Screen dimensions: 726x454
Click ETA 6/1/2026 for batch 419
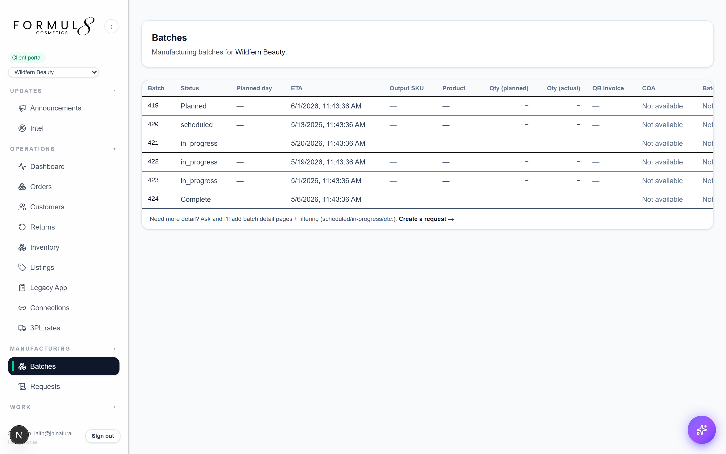pos(326,106)
